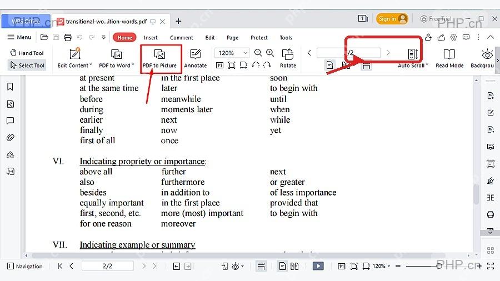
Task: Redo the last action
Action: 92,37
